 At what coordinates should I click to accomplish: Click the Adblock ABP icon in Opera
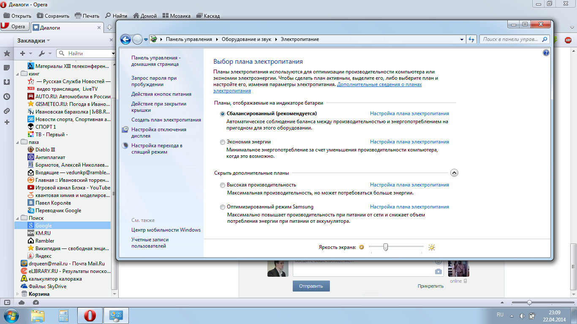[x=568, y=40]
